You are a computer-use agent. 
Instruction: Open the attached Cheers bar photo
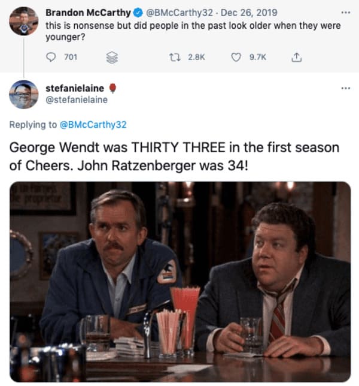(x=180, y=282)
